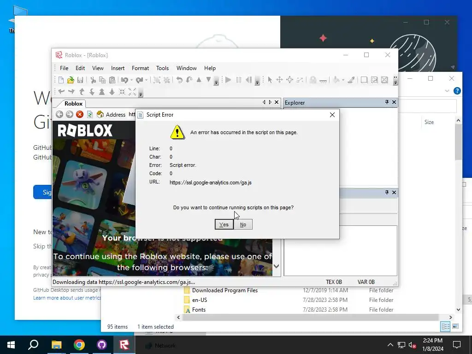Click the Refresh page icon

pyautogui.click(x=90, y=114)
